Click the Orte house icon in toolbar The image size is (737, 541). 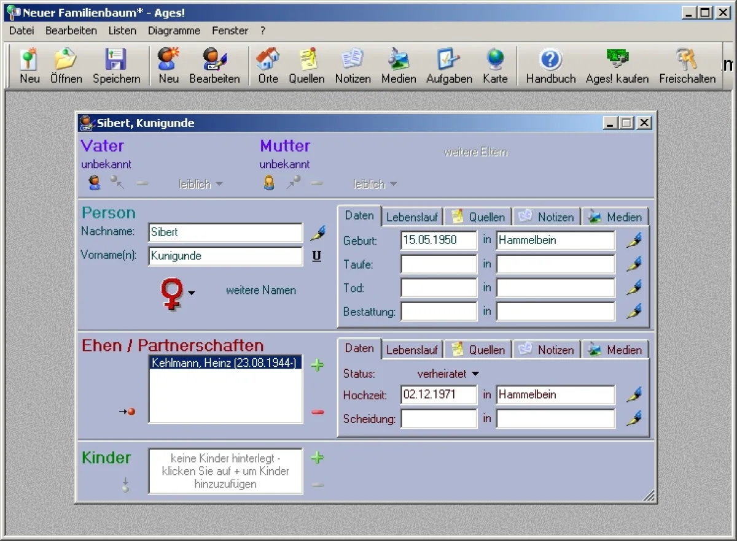268,59
